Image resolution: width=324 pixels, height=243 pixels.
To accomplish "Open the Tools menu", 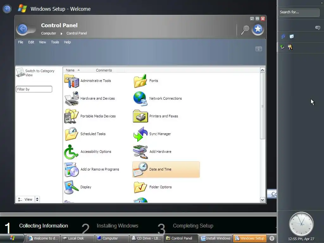I will coord(55,42).
